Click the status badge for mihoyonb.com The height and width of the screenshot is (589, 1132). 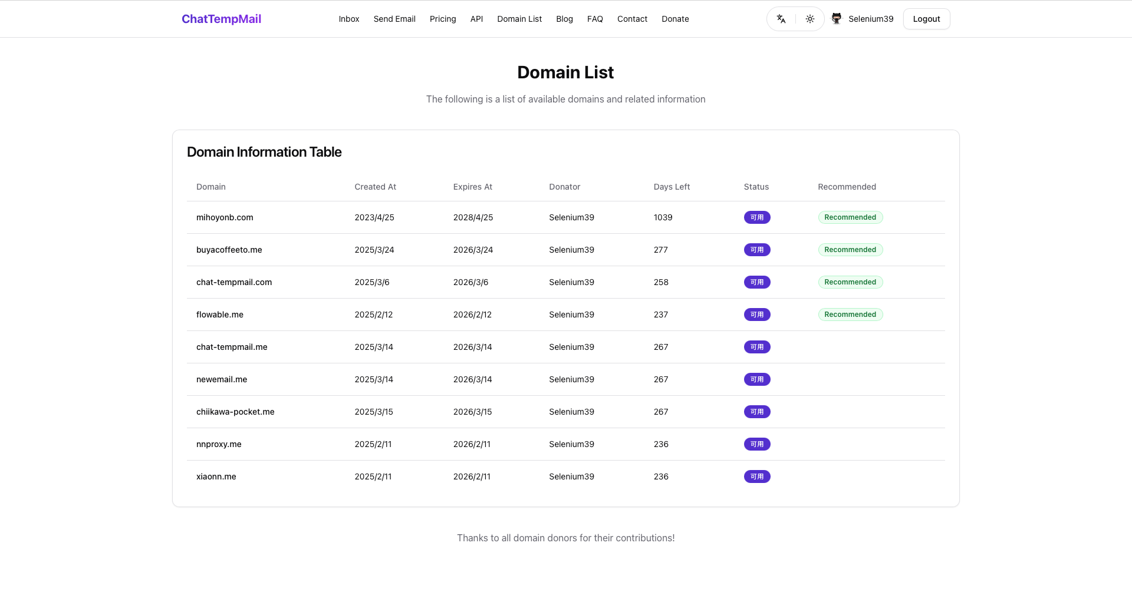pos(757,217)
